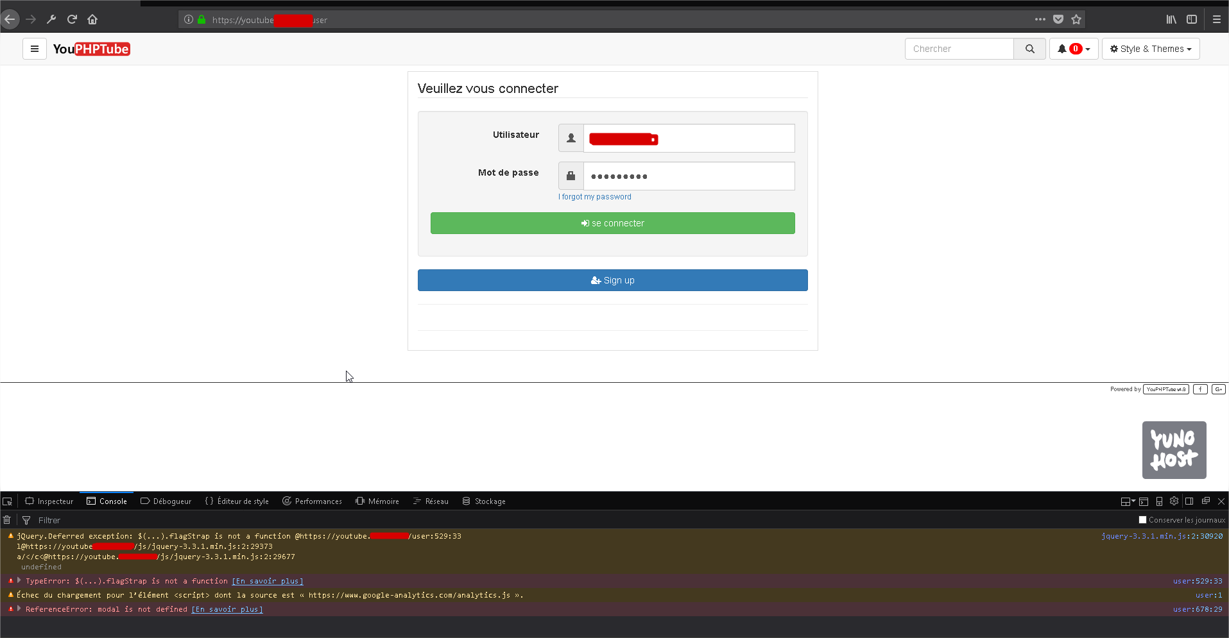Open developer tools settings gear
The width and height of the screenshot is (1229, 638).
(x=1174, y=501)
